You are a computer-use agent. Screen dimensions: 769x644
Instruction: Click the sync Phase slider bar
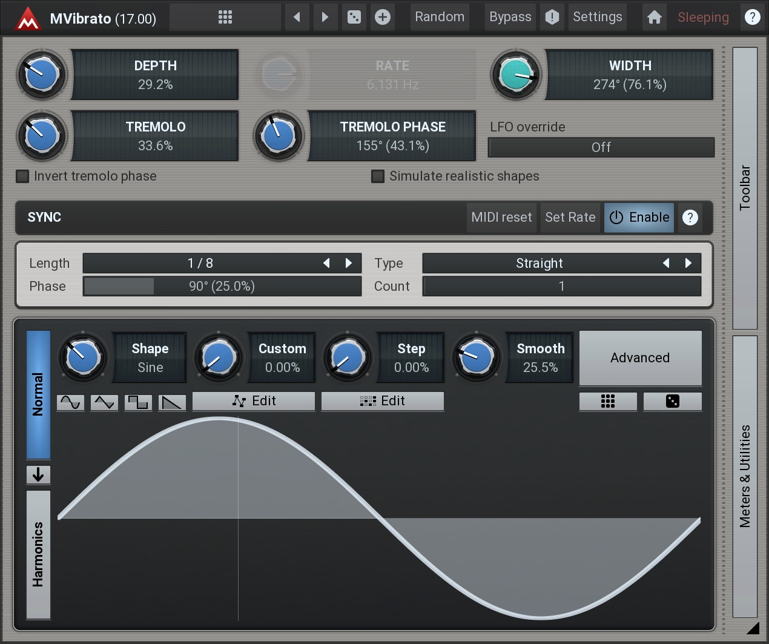(x=222, y=287)
